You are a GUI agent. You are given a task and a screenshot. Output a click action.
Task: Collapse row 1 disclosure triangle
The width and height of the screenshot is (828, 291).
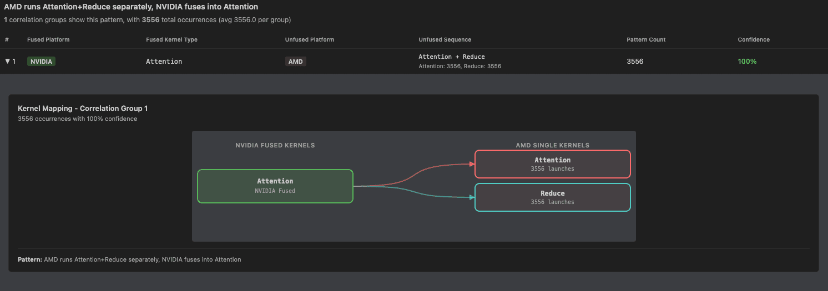(x=7, y=61)
